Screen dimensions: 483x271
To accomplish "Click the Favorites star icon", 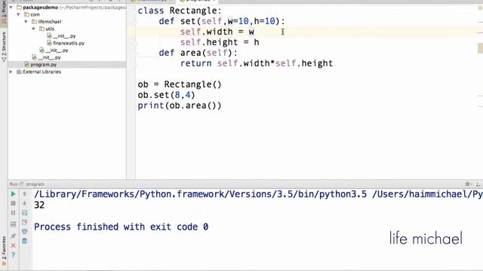I will [4, 263].
